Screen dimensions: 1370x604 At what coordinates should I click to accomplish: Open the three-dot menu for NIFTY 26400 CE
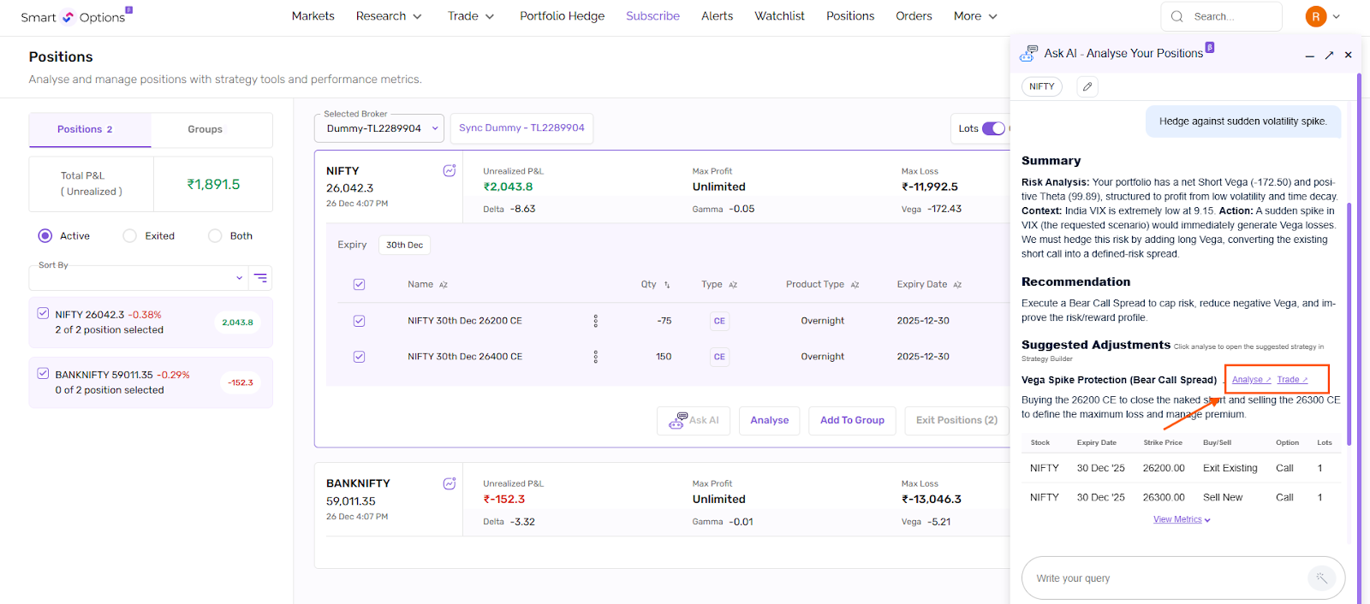pos(596,357)
